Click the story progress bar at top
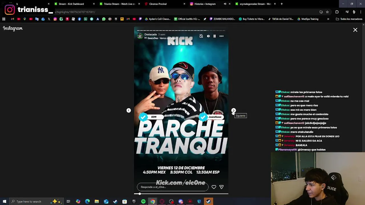The height and width of the screenshot is (205, 365). [181, 30]
